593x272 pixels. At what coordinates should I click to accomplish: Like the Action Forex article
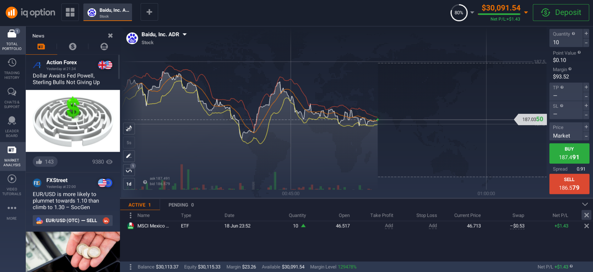click(45, 162)
